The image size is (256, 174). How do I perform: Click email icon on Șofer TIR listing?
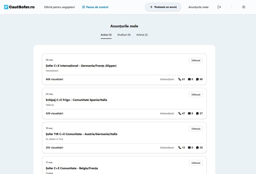point(189,147)
